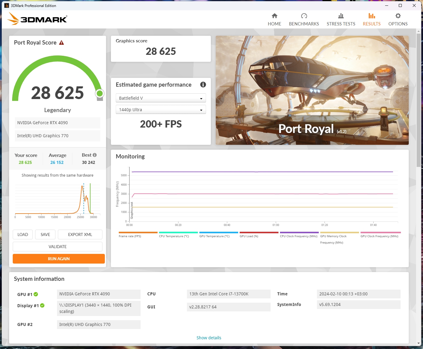Click the Time value 2024-02-10 00:13 +03:00
Image resolution: width=423 pixels, height=349 pixels.
[359, 294]
